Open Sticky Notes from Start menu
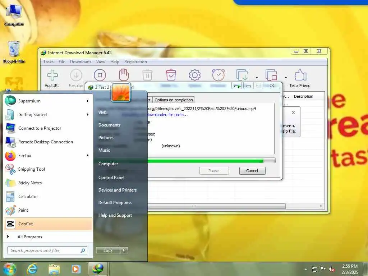Image resolution: width=368 pixels, height=276 pixels. click(49, 183)
